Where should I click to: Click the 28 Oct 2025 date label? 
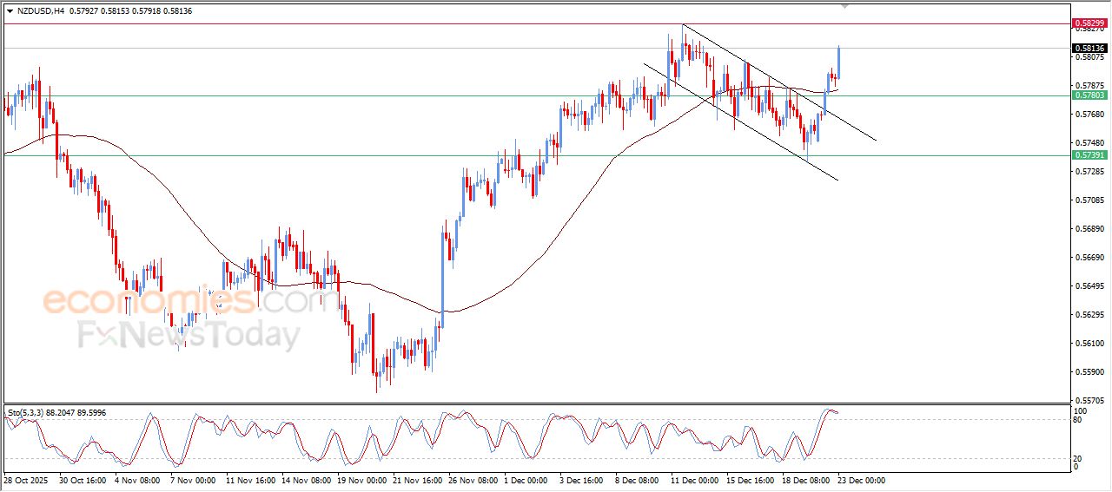(x=28, y=480)
